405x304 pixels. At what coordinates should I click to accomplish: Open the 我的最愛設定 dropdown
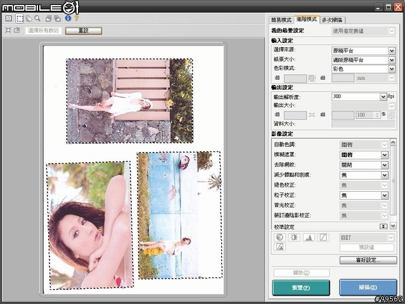coord(363,31)
